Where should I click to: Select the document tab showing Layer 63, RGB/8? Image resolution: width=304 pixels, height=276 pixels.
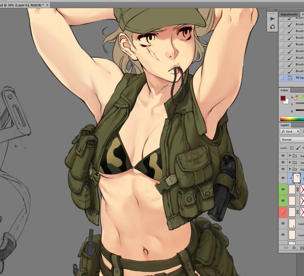coord(23,5)
